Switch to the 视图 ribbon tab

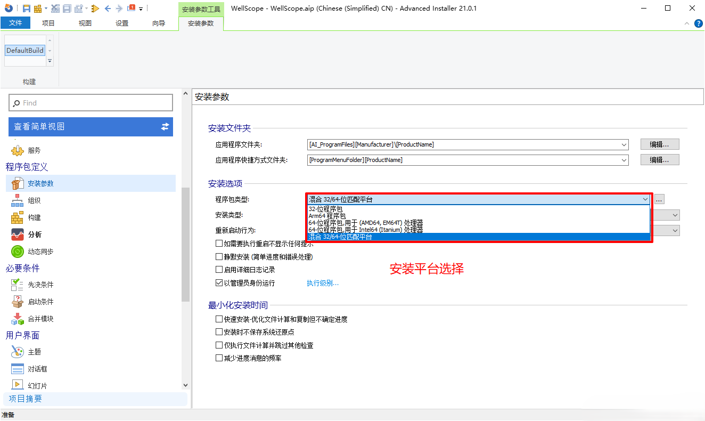[85, 23]
